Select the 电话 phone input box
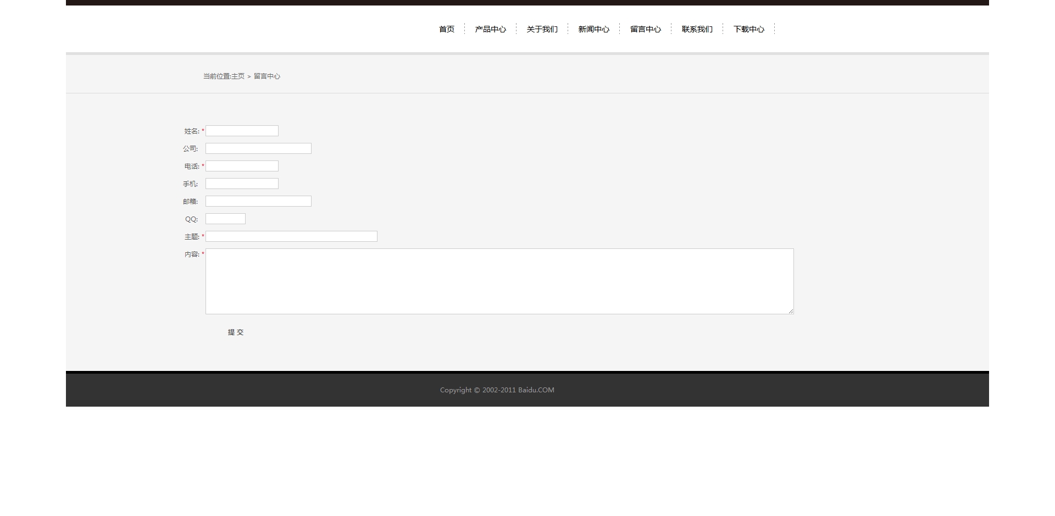 tap(242, 166)
